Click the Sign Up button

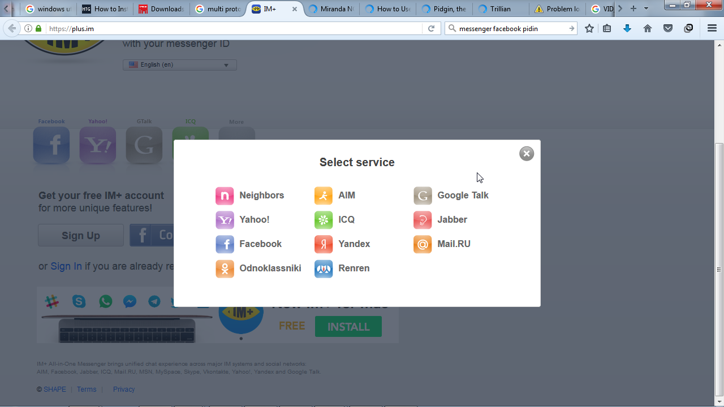click(x=81, y=235)
